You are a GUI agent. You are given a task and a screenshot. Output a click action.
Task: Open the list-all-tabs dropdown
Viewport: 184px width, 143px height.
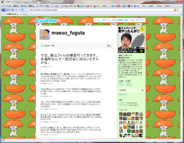click(181, 14)
